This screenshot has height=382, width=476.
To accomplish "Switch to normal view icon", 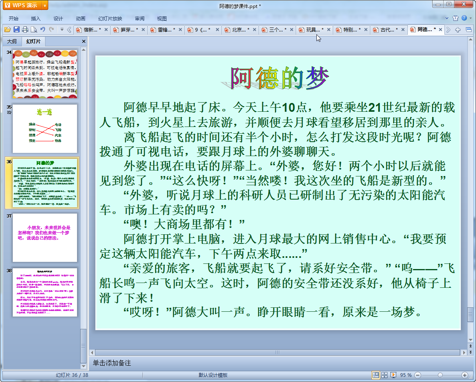I will (375, 375).
